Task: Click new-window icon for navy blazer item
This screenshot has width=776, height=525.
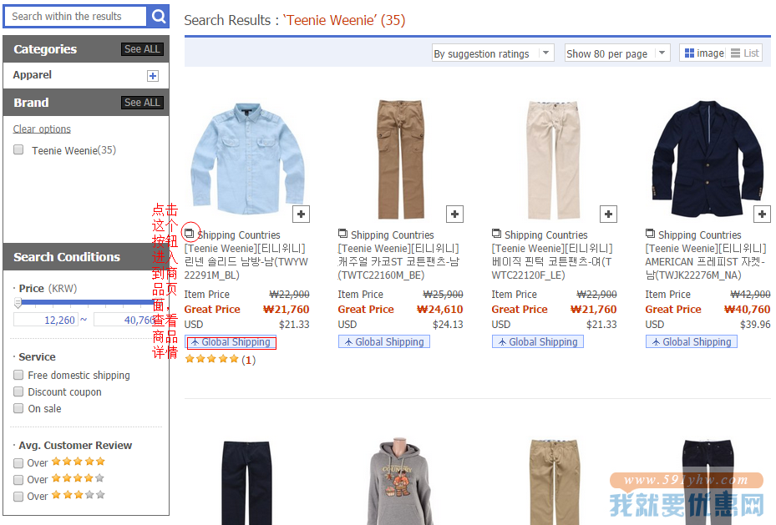Action: pyautogui.click(x=651, y=234)
